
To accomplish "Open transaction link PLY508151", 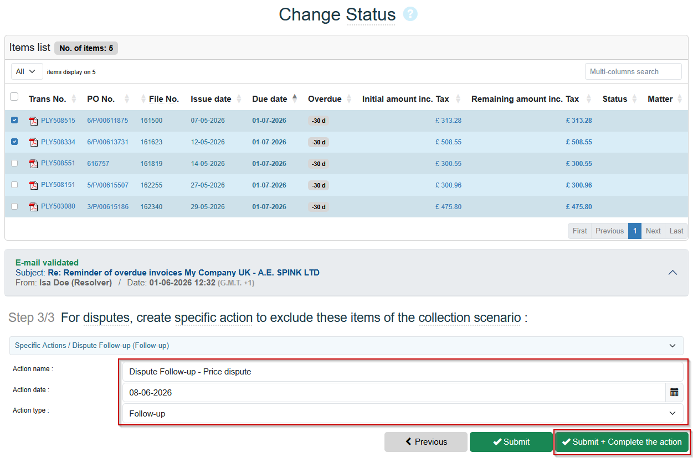I will pos(58,185).
